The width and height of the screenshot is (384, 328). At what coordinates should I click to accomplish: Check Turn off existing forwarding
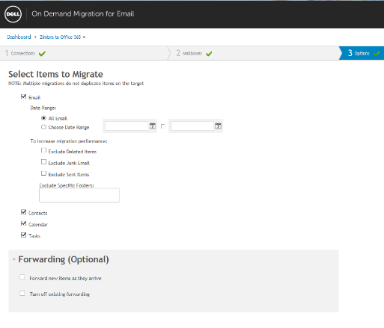[x=22, y=293]
